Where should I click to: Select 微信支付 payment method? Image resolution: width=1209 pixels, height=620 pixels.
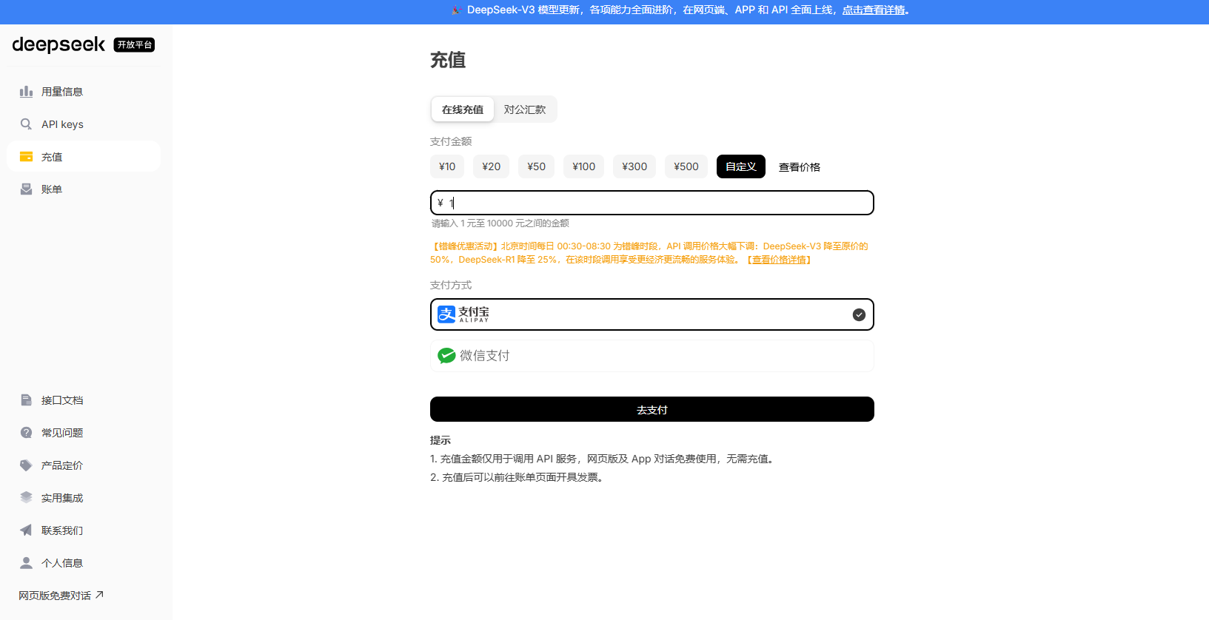click(x=652, y=356)
